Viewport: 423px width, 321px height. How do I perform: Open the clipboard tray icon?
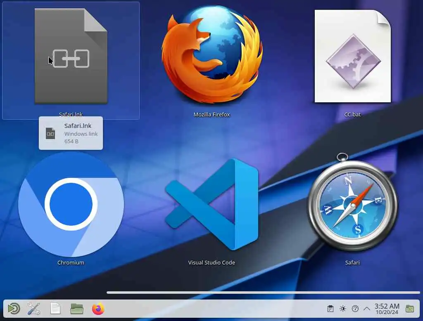click(x=330, y=309)
